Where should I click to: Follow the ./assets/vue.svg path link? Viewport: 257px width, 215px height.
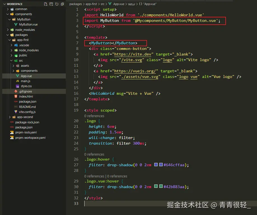coord(140,77)
